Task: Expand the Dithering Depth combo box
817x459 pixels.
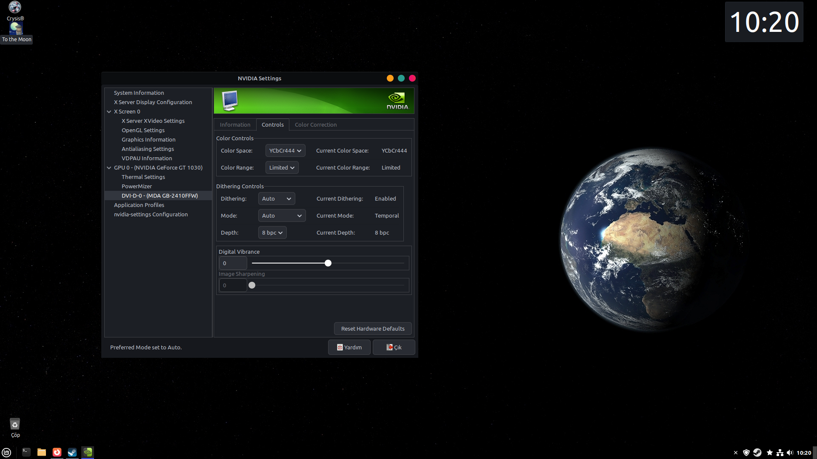Action: (272, 233)
